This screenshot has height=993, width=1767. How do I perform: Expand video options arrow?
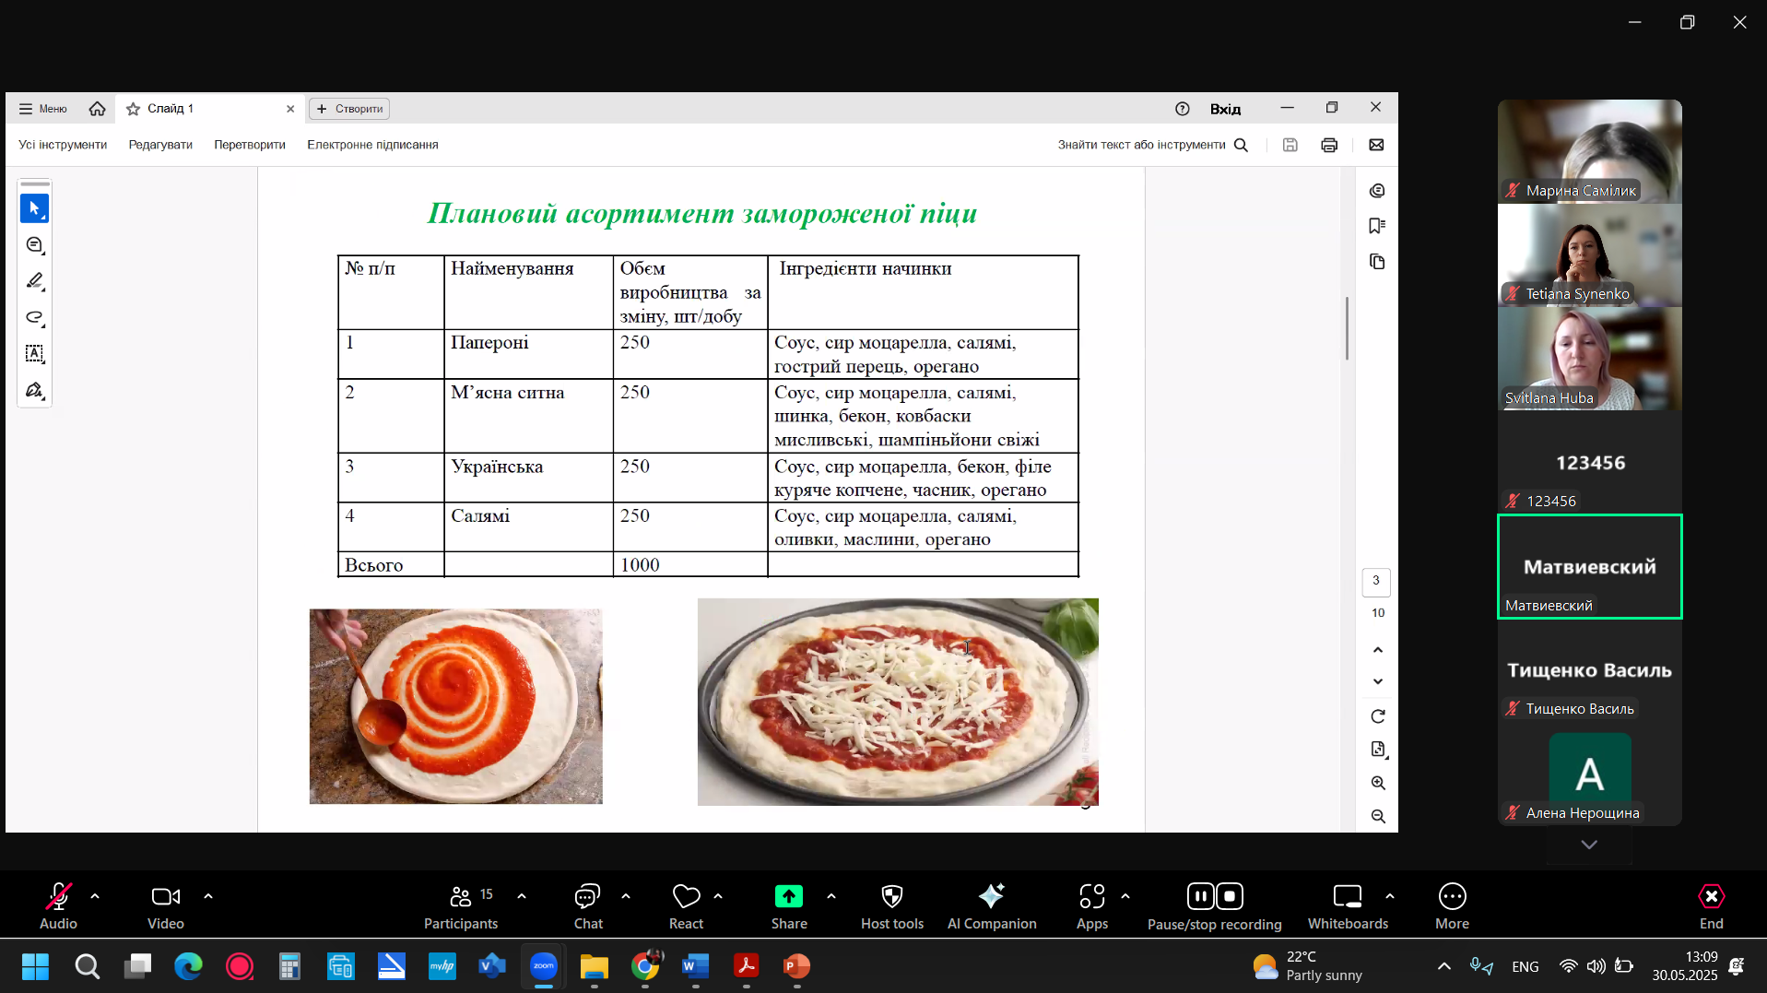click(x=208, y=896)
